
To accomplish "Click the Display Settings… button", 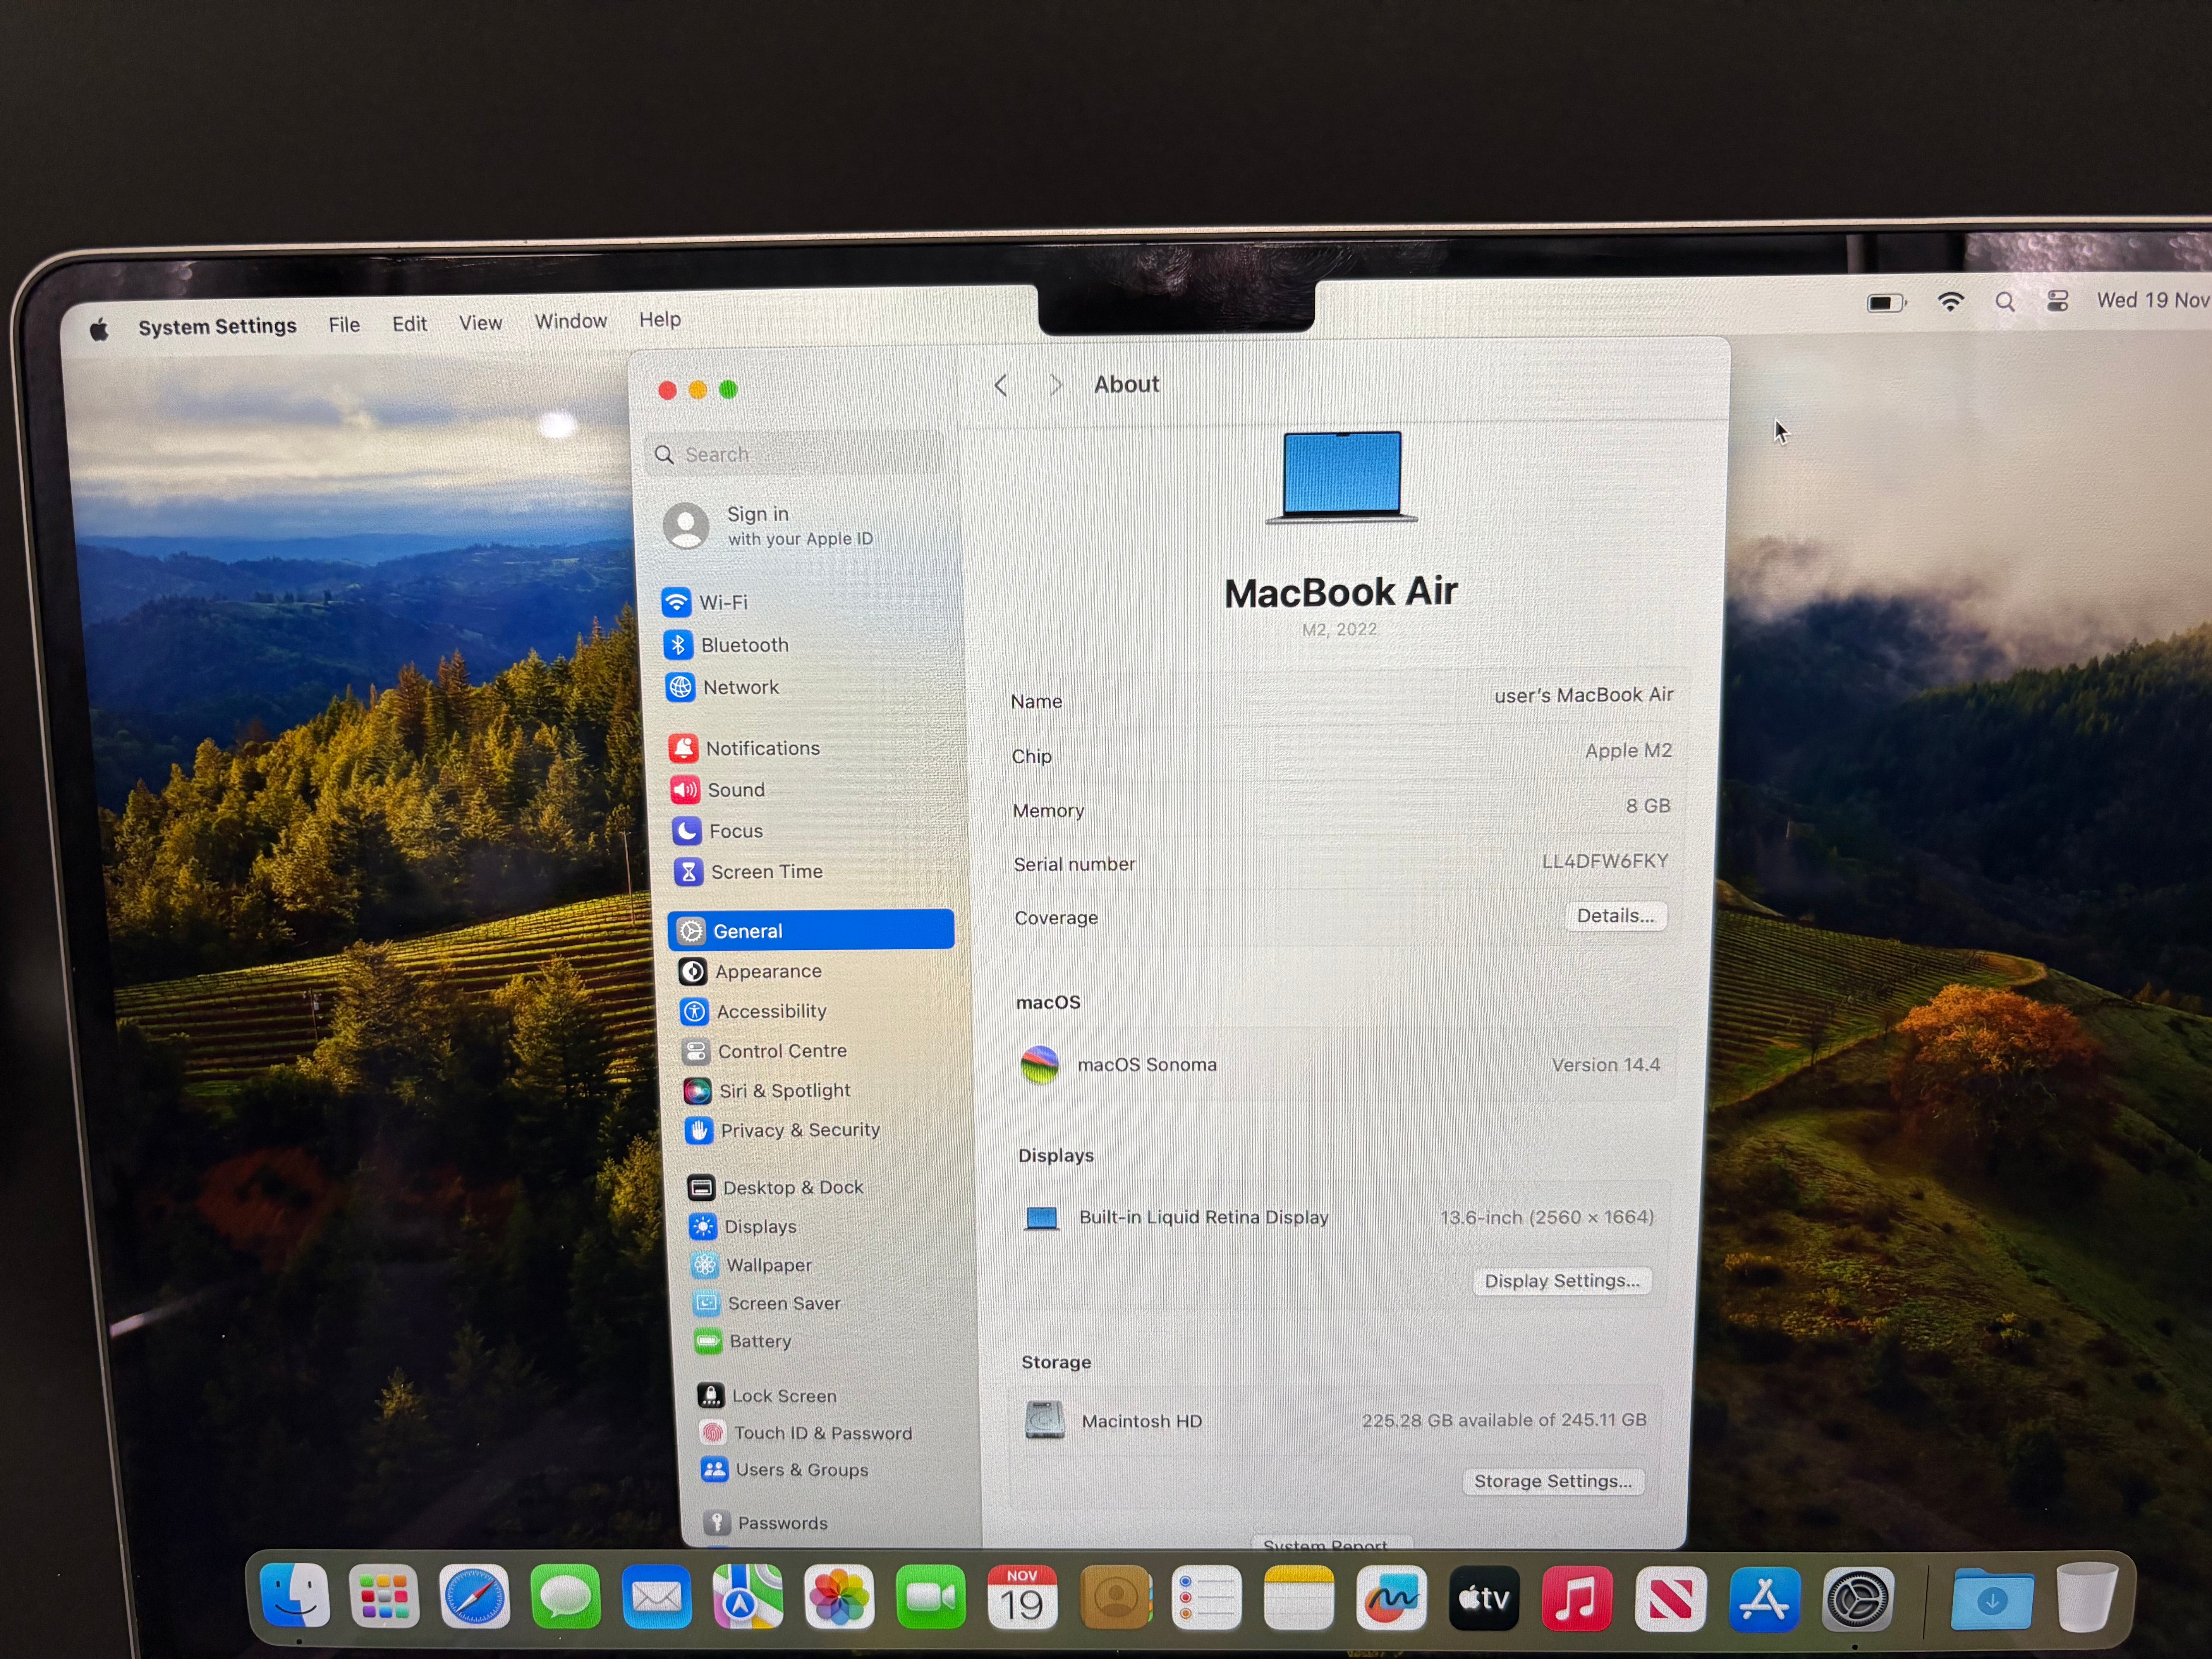I will point(1561,1281).
